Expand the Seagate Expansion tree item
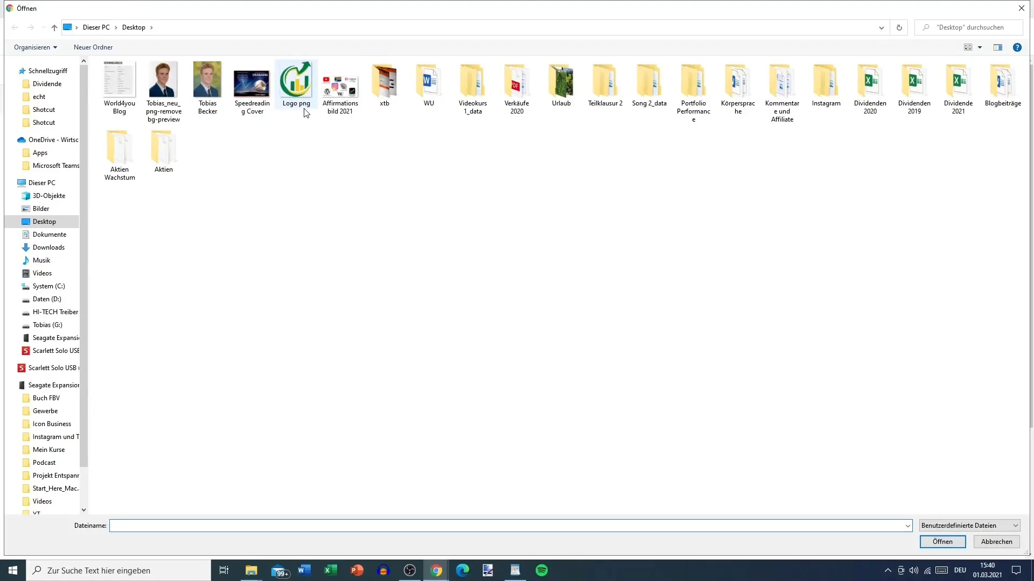Screen dimensions: 1034x581 pos(10,385)
